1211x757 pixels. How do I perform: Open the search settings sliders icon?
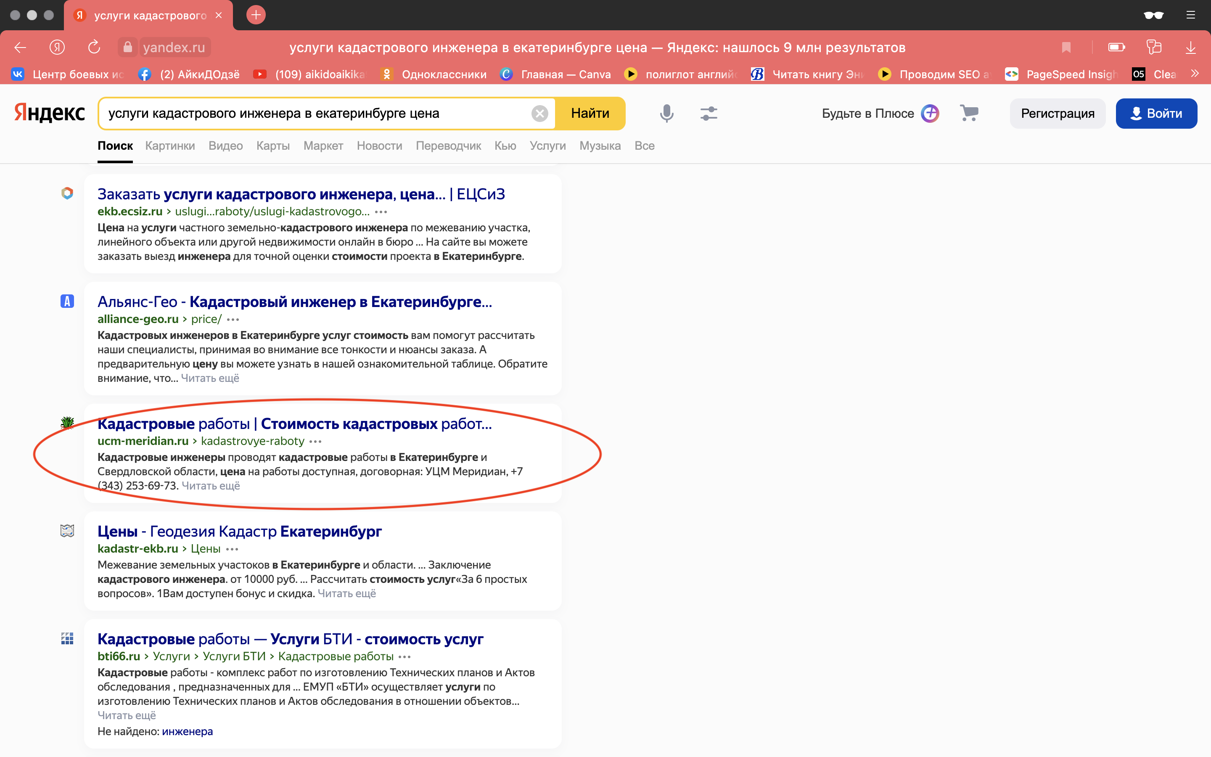(x=709, y=114)
